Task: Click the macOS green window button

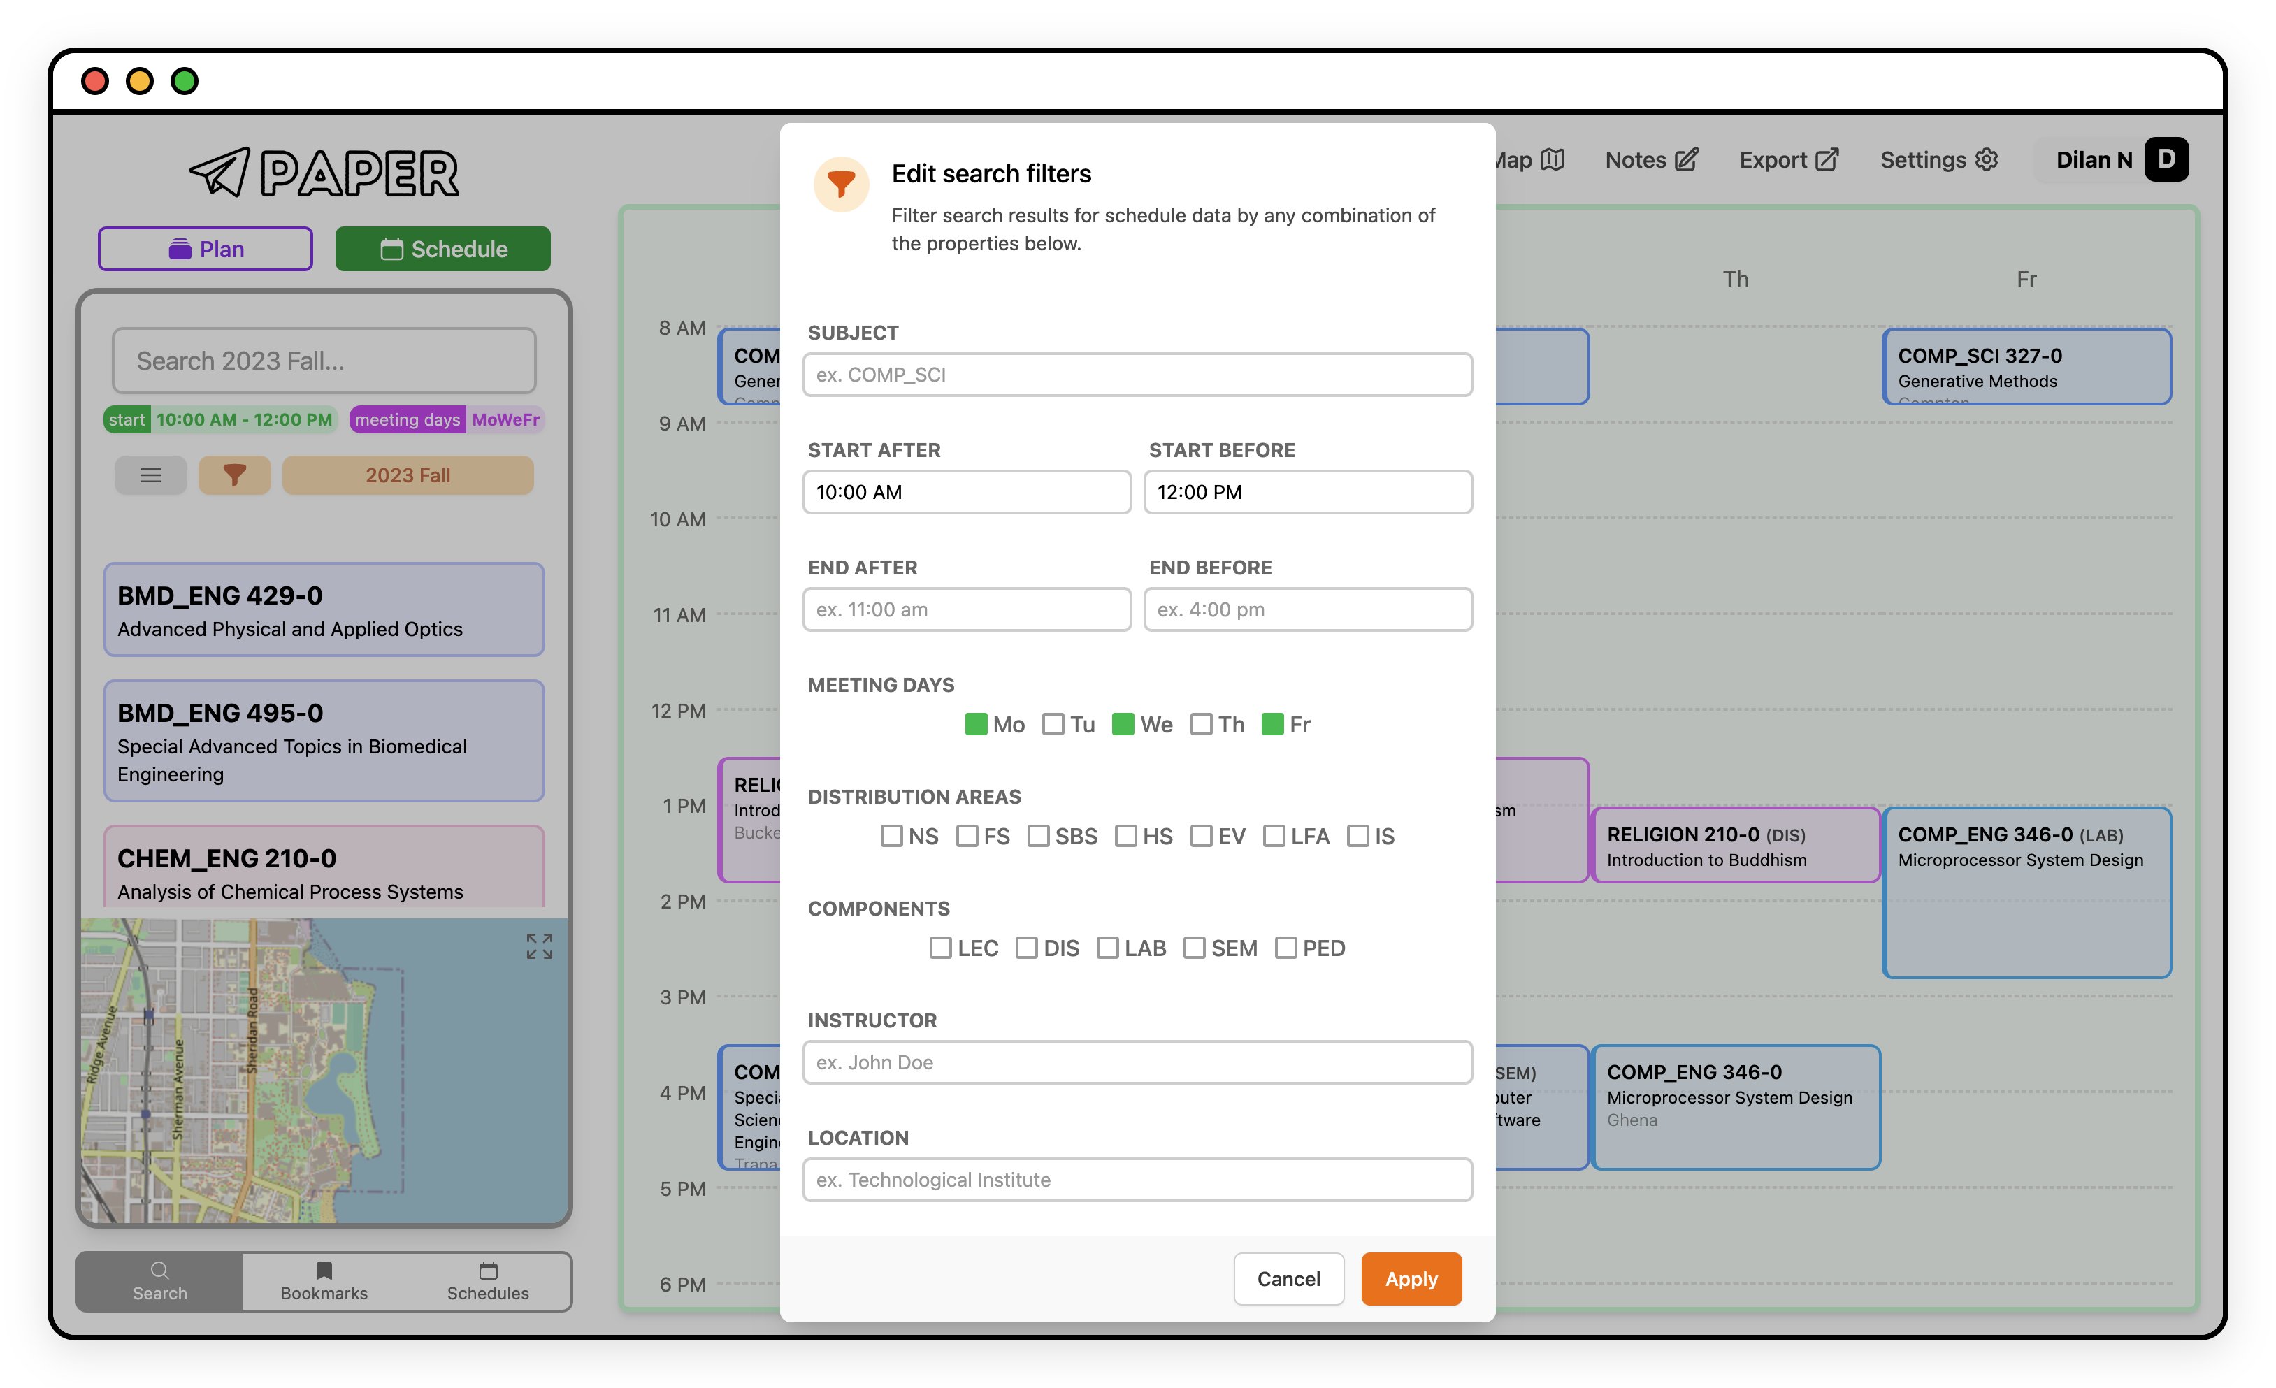Action: pyautogui.click(x=185, y=81)
